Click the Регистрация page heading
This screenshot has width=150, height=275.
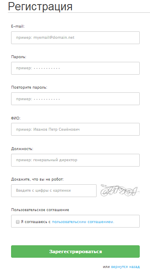(40, 7)
